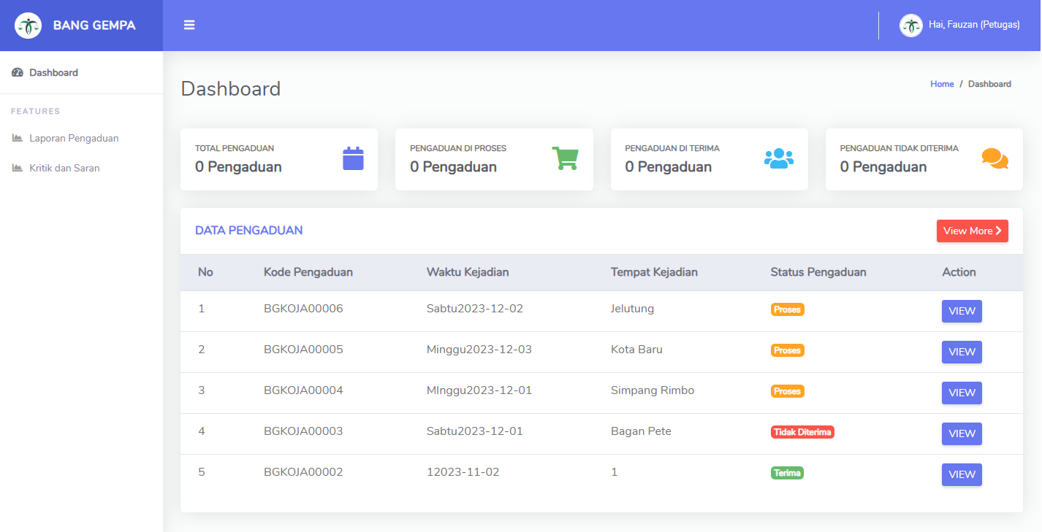Click the calendar icon on Total Pengaduan card

pos(353,158)
